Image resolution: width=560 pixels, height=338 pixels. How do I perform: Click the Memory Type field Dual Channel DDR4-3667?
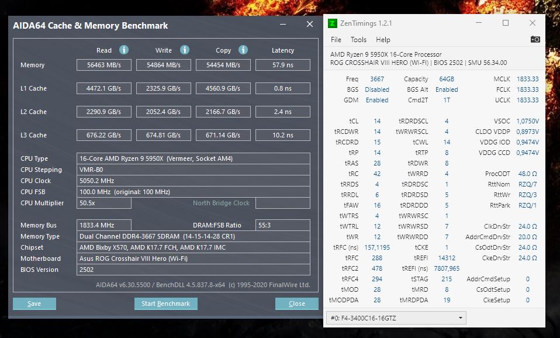(x=193, y=236)
